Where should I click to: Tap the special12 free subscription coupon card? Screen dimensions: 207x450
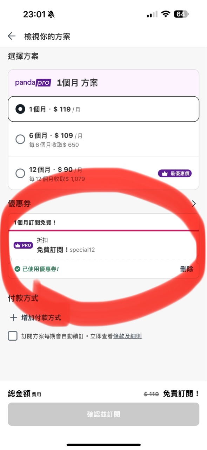(x=103, y=245)
